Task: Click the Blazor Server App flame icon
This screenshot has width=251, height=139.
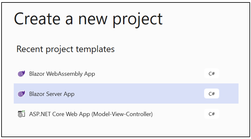Action: point(21,94)
